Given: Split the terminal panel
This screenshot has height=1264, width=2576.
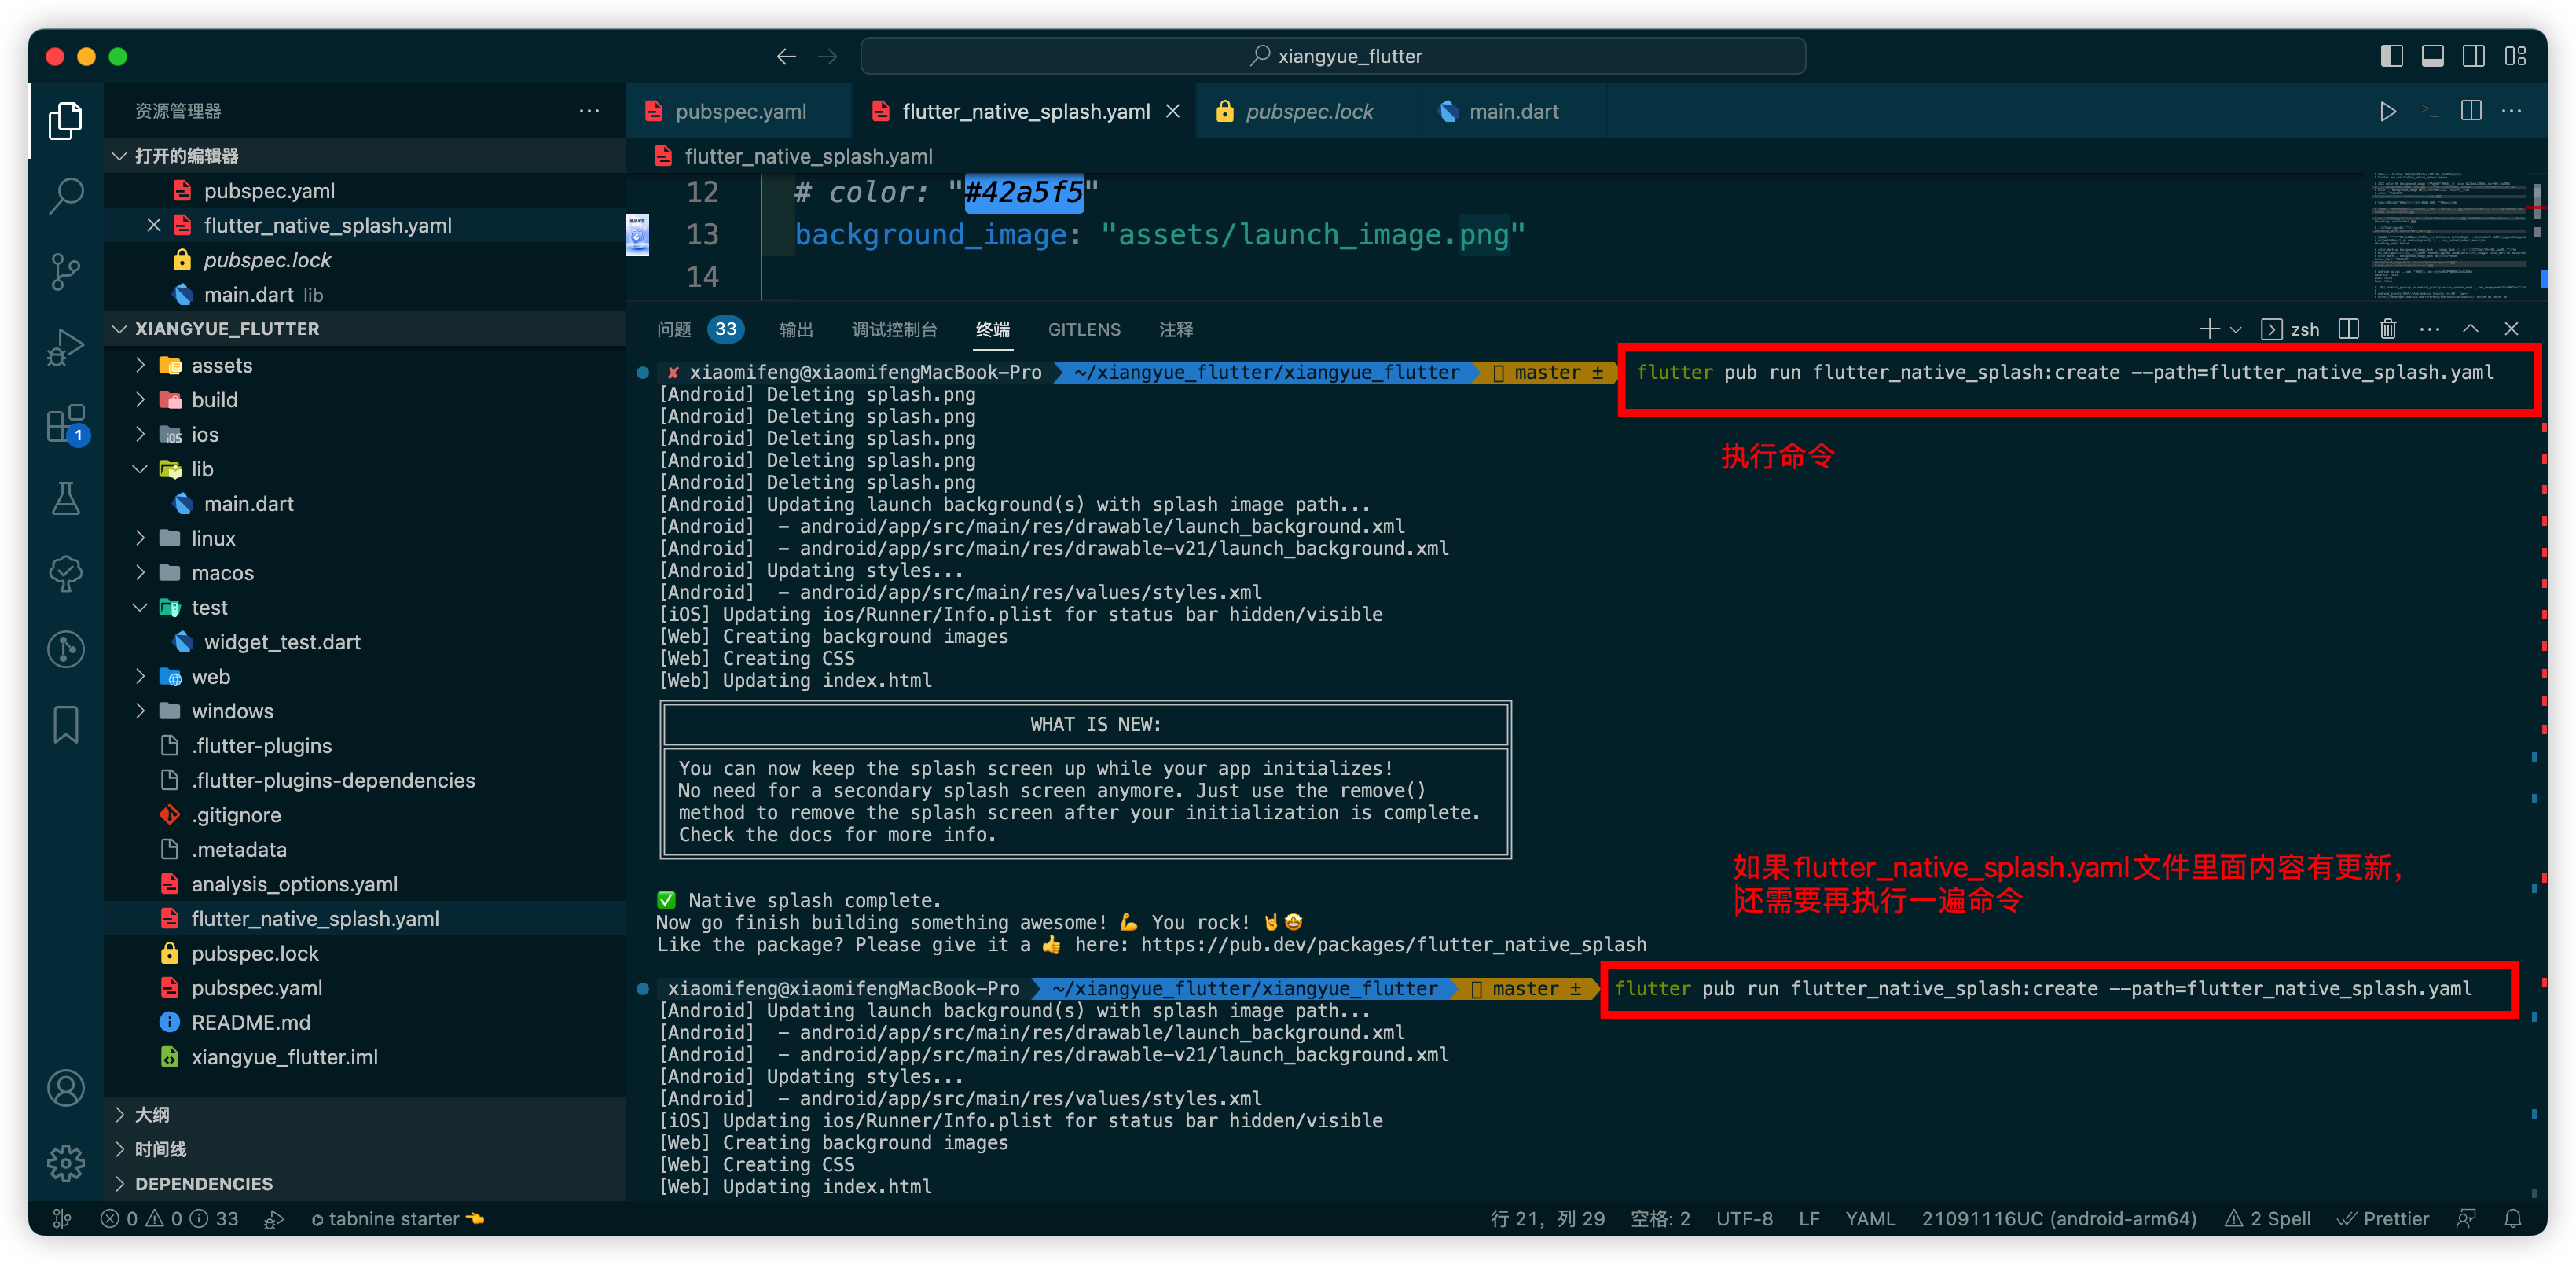Looking at the screenshot, I should click(x=2349, y=329).
